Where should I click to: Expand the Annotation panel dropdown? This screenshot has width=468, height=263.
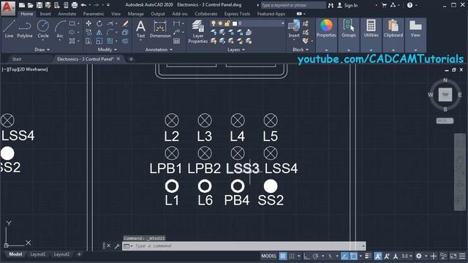[159, 50]
